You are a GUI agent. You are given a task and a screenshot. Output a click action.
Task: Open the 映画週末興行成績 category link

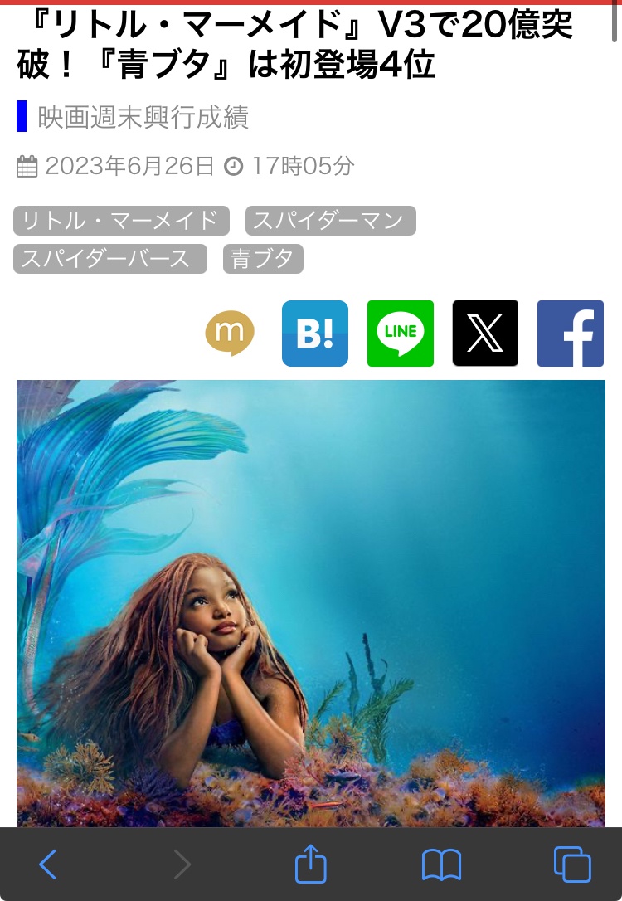tap(143, 117)
